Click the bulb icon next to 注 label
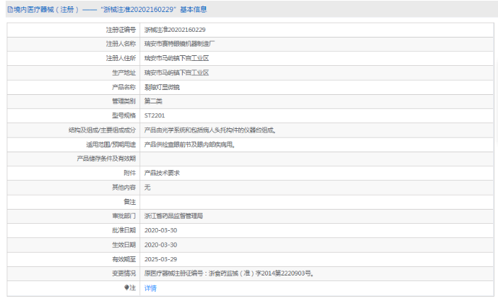The width and height of the screenshot is (498, 301). coord(128,288)
